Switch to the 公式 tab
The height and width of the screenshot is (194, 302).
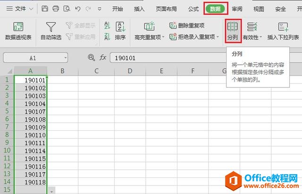[x=193, y=9]
